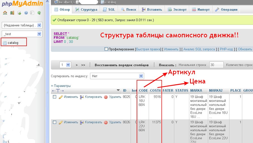
Task: Click Восстановить порядок столбцов button
Action: [x=122, y=65]
